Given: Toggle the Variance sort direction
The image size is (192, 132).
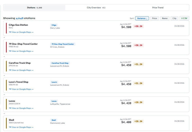Looking at the screenshot, I should (x=142, y=18).
